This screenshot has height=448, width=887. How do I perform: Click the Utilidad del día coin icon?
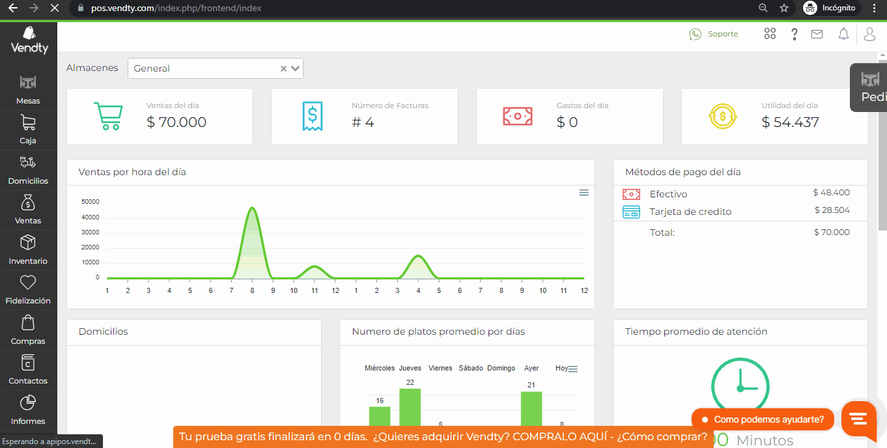click(x=722, y=117)
